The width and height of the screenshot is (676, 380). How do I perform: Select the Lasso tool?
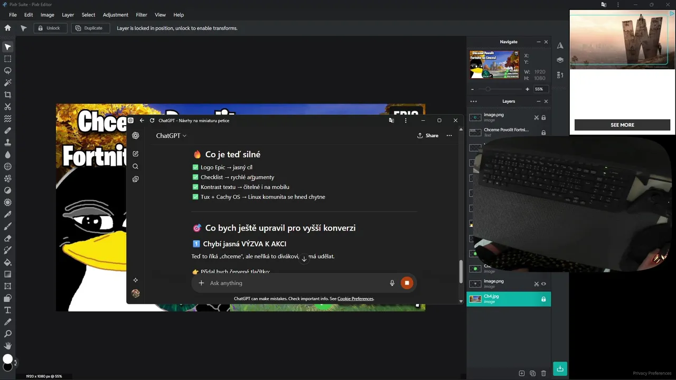click(x=8, y=71)
